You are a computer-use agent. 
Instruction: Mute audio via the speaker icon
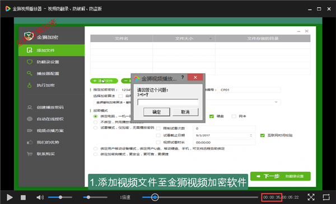click(x=40, y=197)
